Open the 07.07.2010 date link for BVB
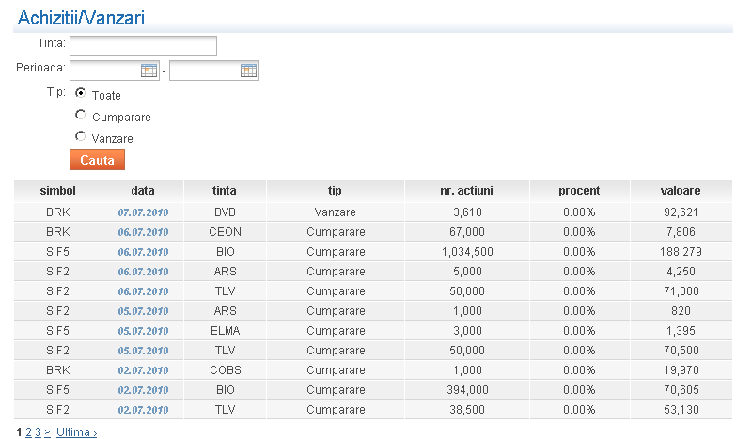Screen dimensions: 752x439 click(x=143, y=212)
